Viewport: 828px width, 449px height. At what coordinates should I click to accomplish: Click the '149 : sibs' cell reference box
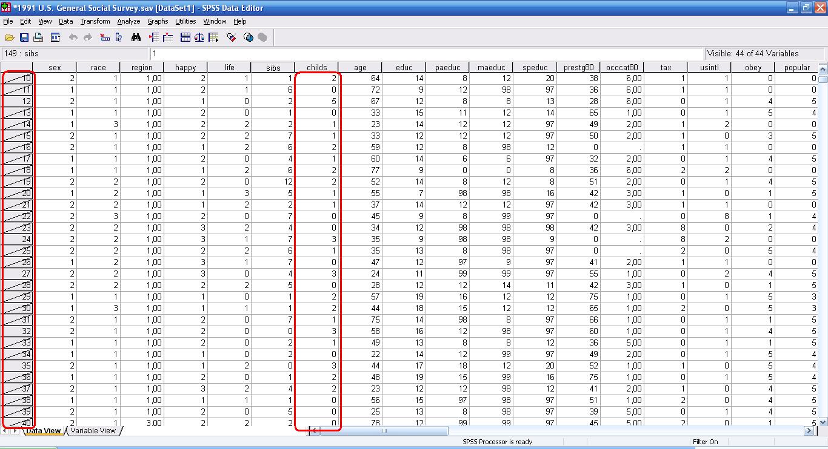75,54
